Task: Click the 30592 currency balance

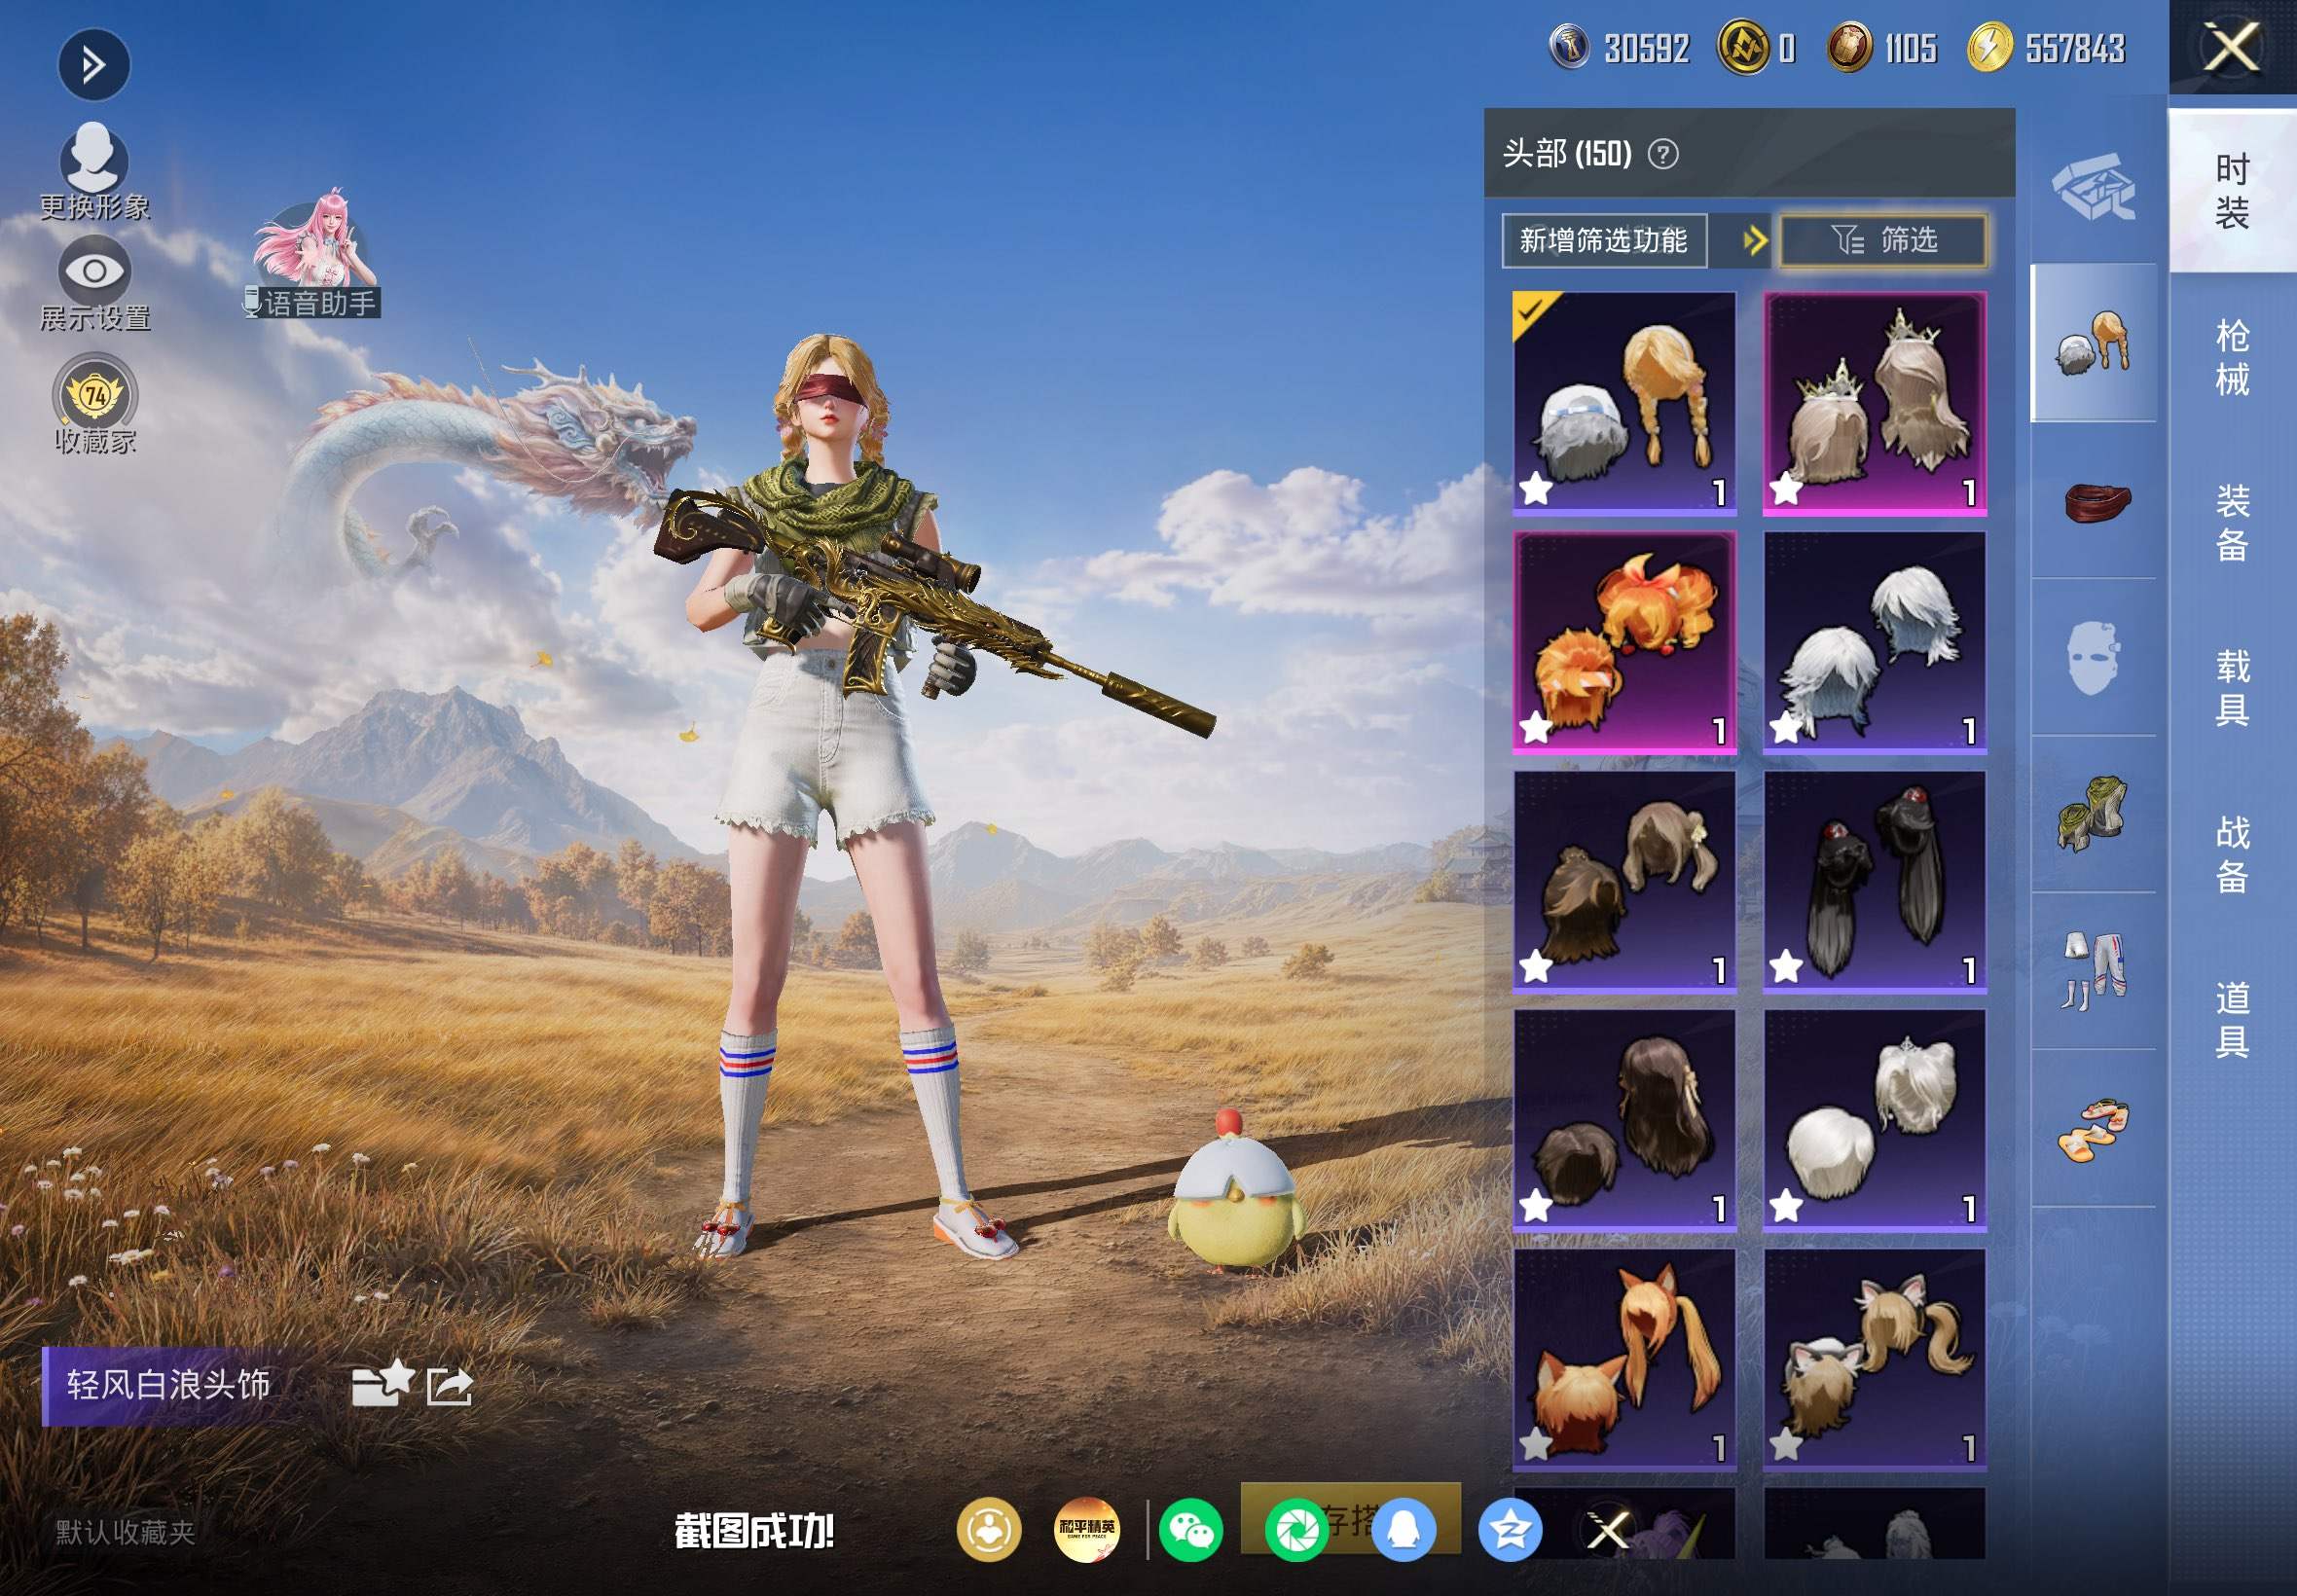Action: pos(1647,48)
